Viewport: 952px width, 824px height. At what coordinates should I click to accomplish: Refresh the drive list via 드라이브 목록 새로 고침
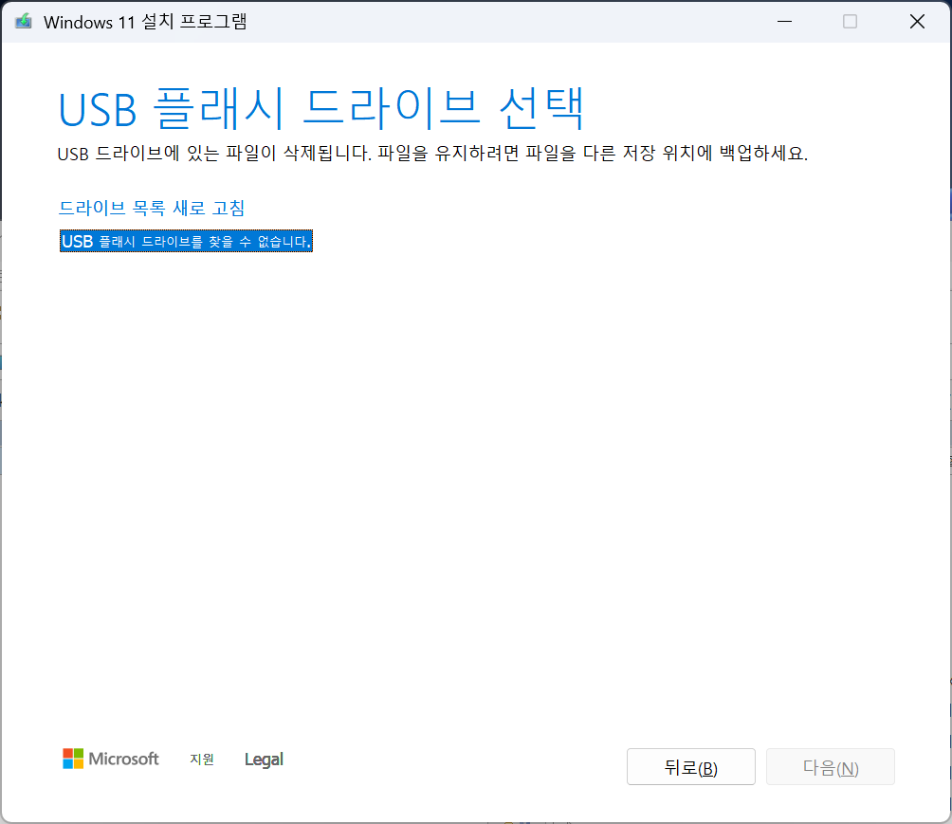click(151, 208)
